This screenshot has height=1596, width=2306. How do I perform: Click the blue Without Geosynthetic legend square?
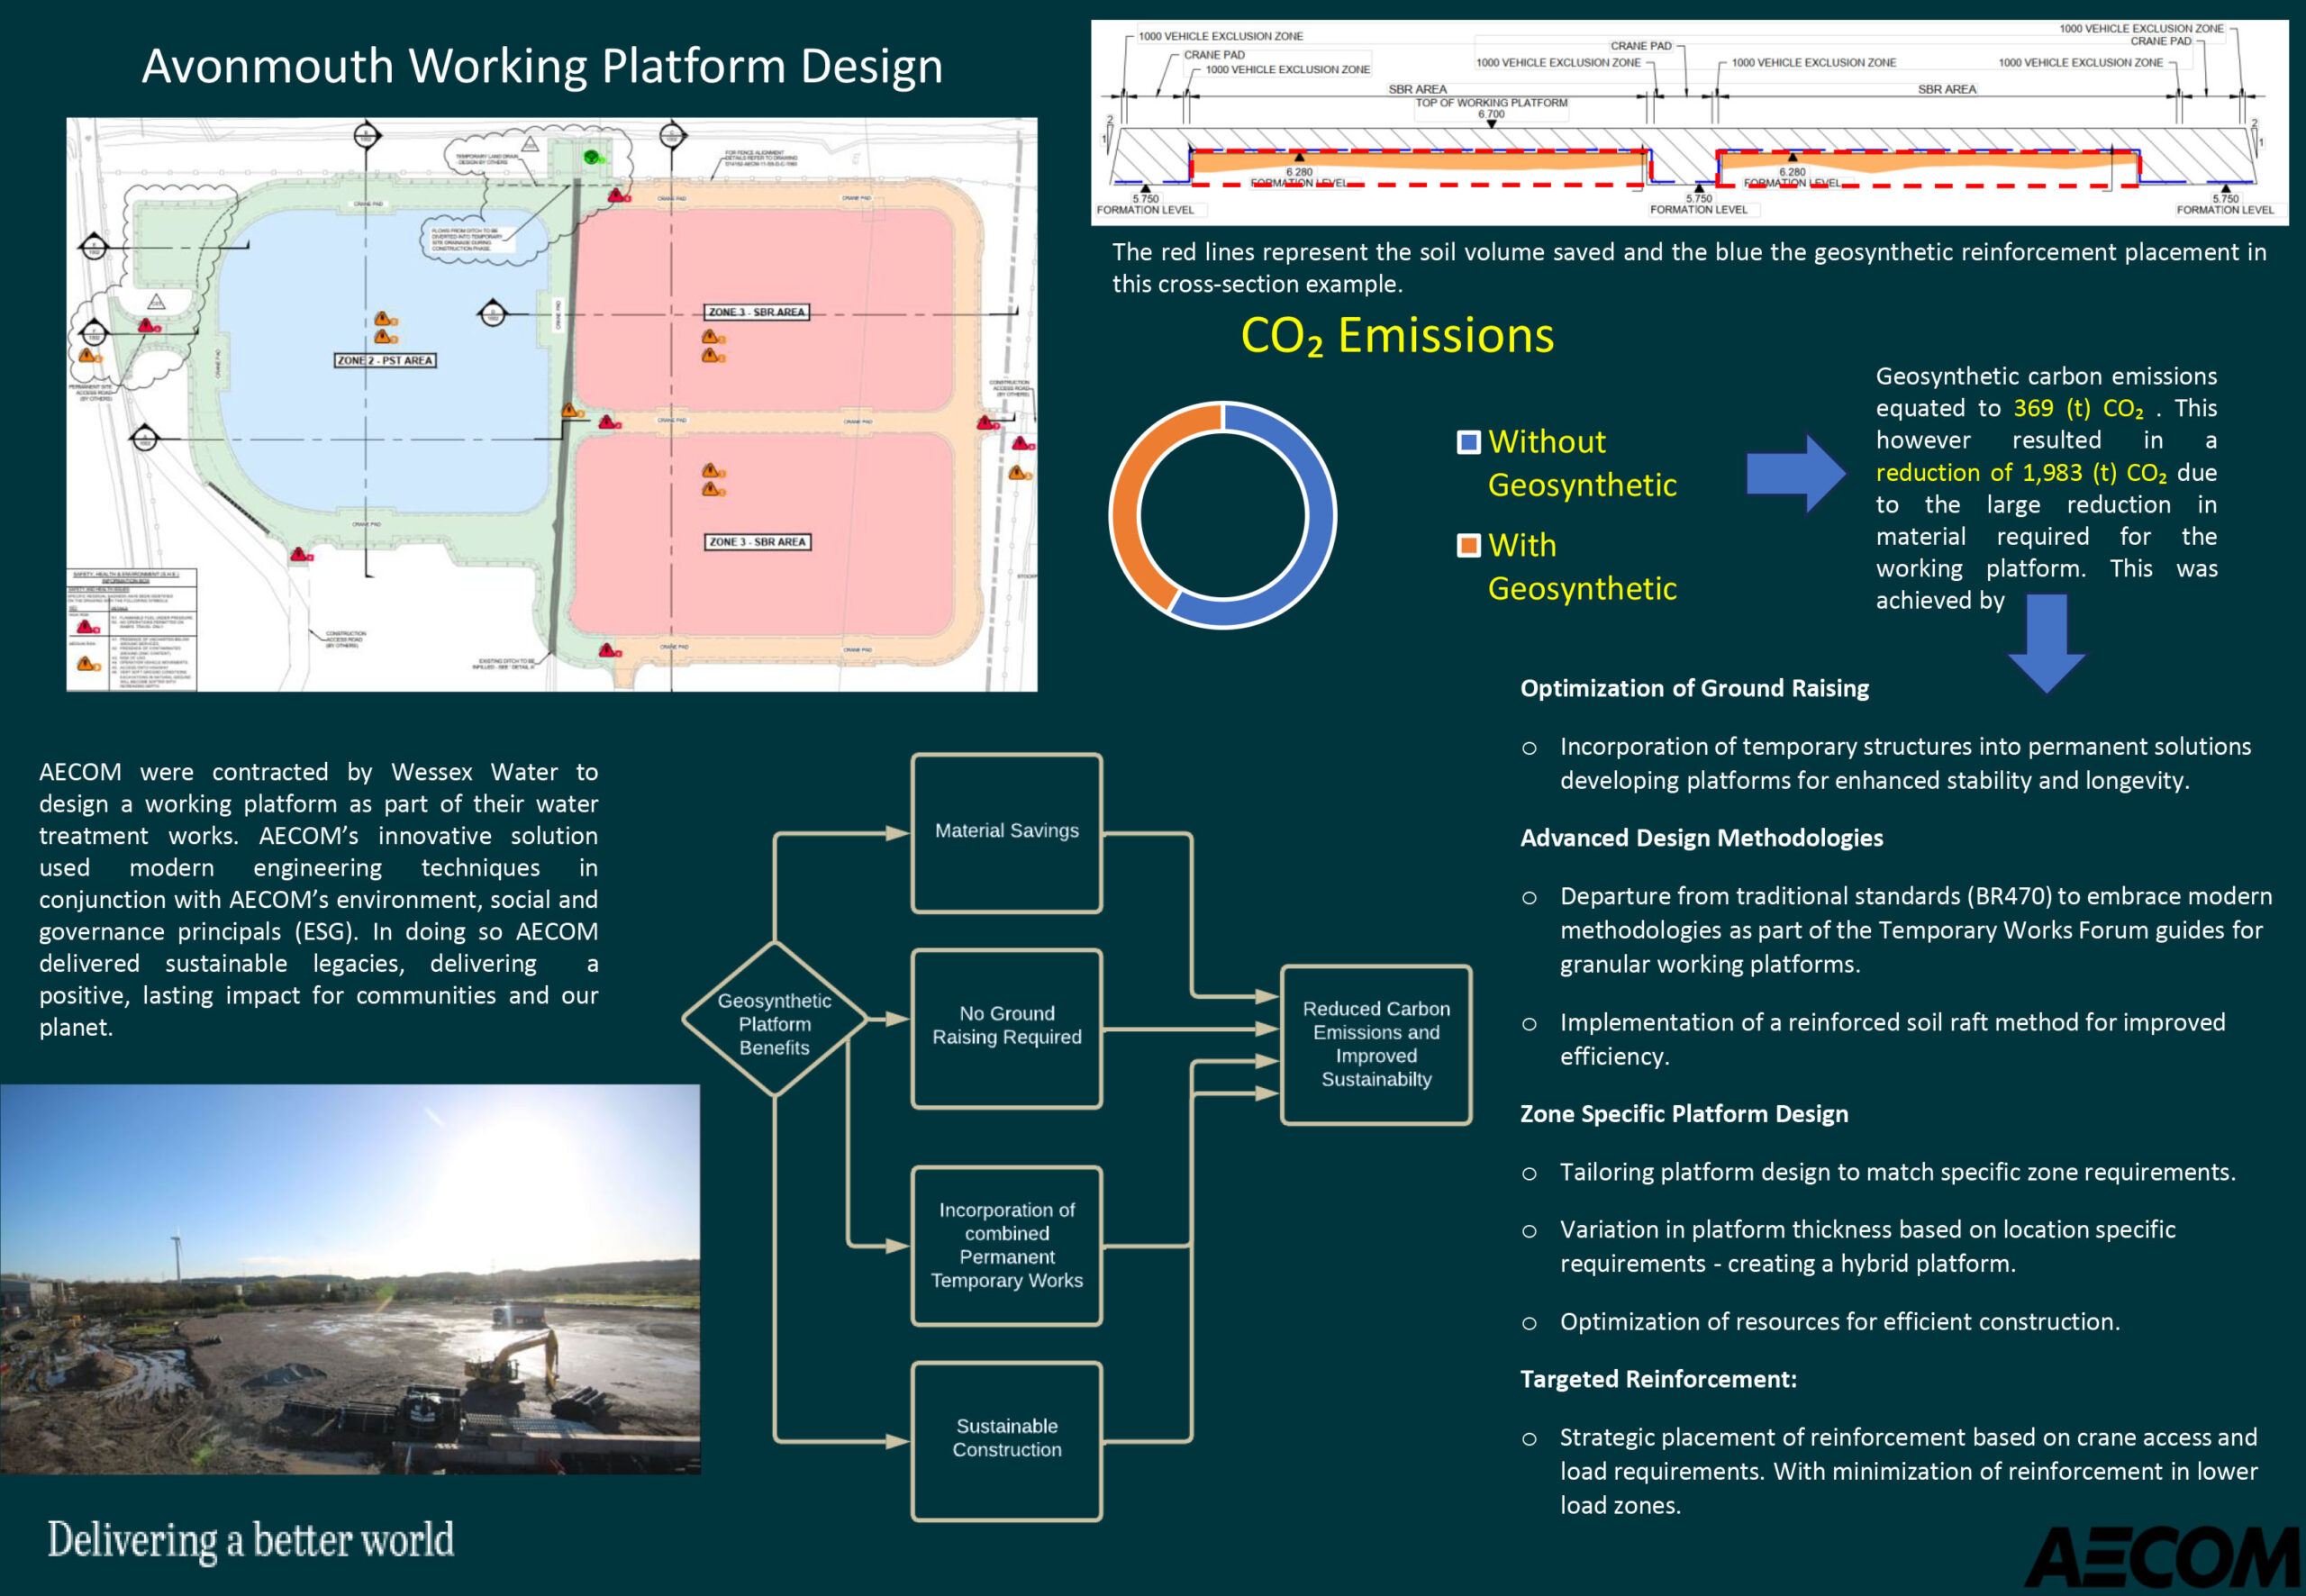(1468, 442)
